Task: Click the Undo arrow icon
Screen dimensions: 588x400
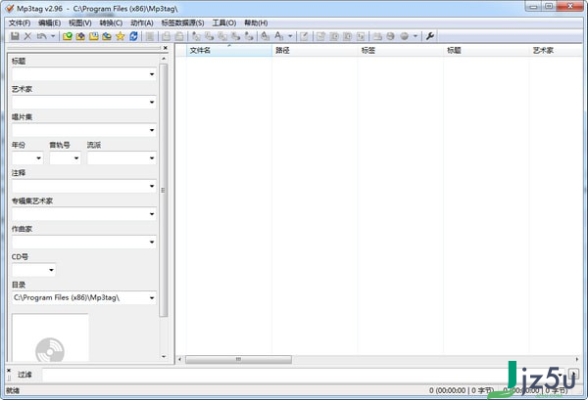Action: click(x=41, y=36)
